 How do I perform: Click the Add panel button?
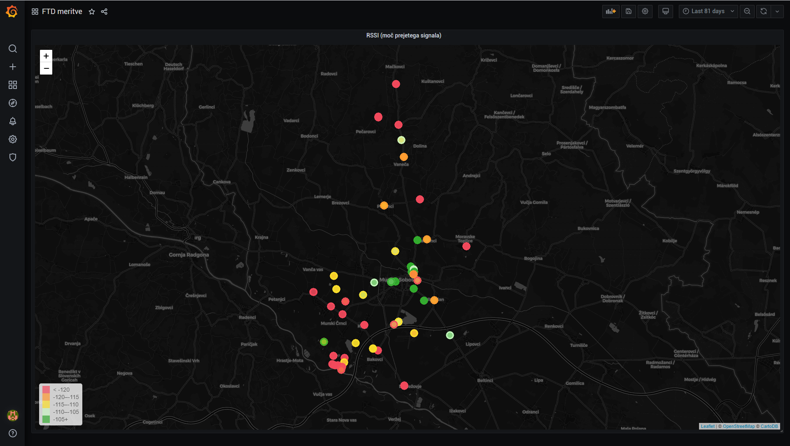click(611, 12)
